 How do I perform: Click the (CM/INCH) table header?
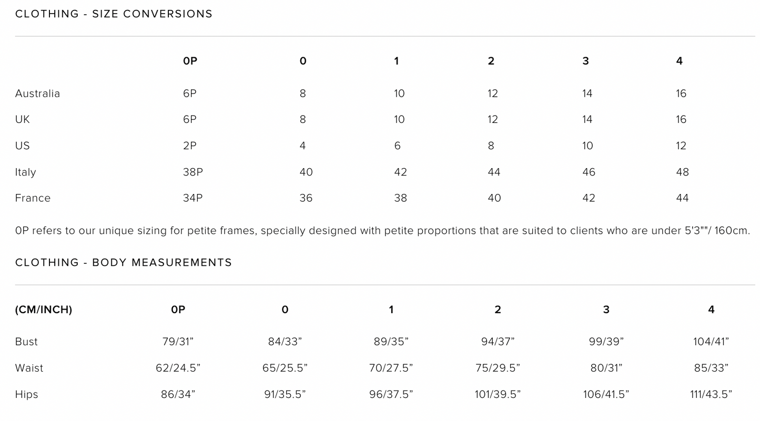point(44,310)
